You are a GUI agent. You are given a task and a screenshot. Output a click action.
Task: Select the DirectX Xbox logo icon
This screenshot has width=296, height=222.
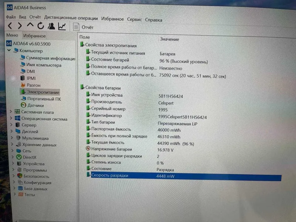tap(19, 157)
